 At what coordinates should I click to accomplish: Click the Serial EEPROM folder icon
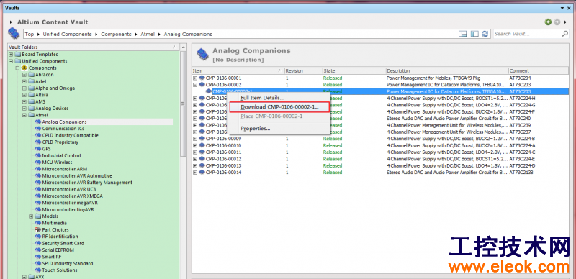tap(38, 250)
